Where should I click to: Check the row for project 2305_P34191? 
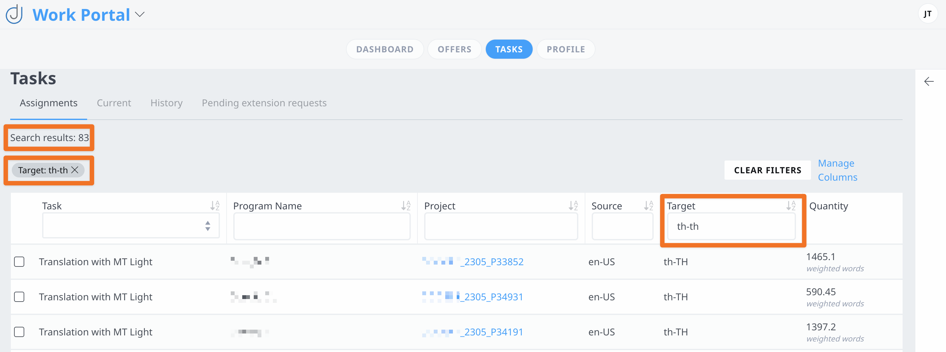tap(19, 332)
